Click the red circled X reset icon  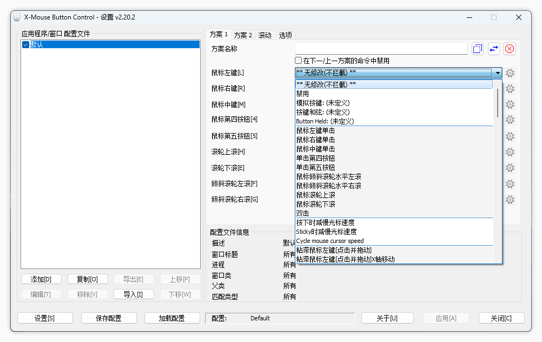tap(510, 49)
